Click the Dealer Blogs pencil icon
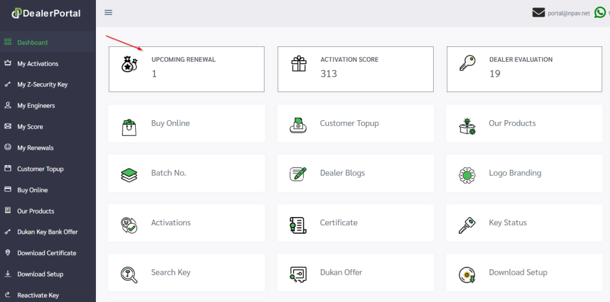This screenshot has width=610, height=302. point(298,174)
